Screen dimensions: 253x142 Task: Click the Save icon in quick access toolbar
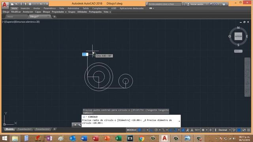pyautogui.click(x=21, y=4)
